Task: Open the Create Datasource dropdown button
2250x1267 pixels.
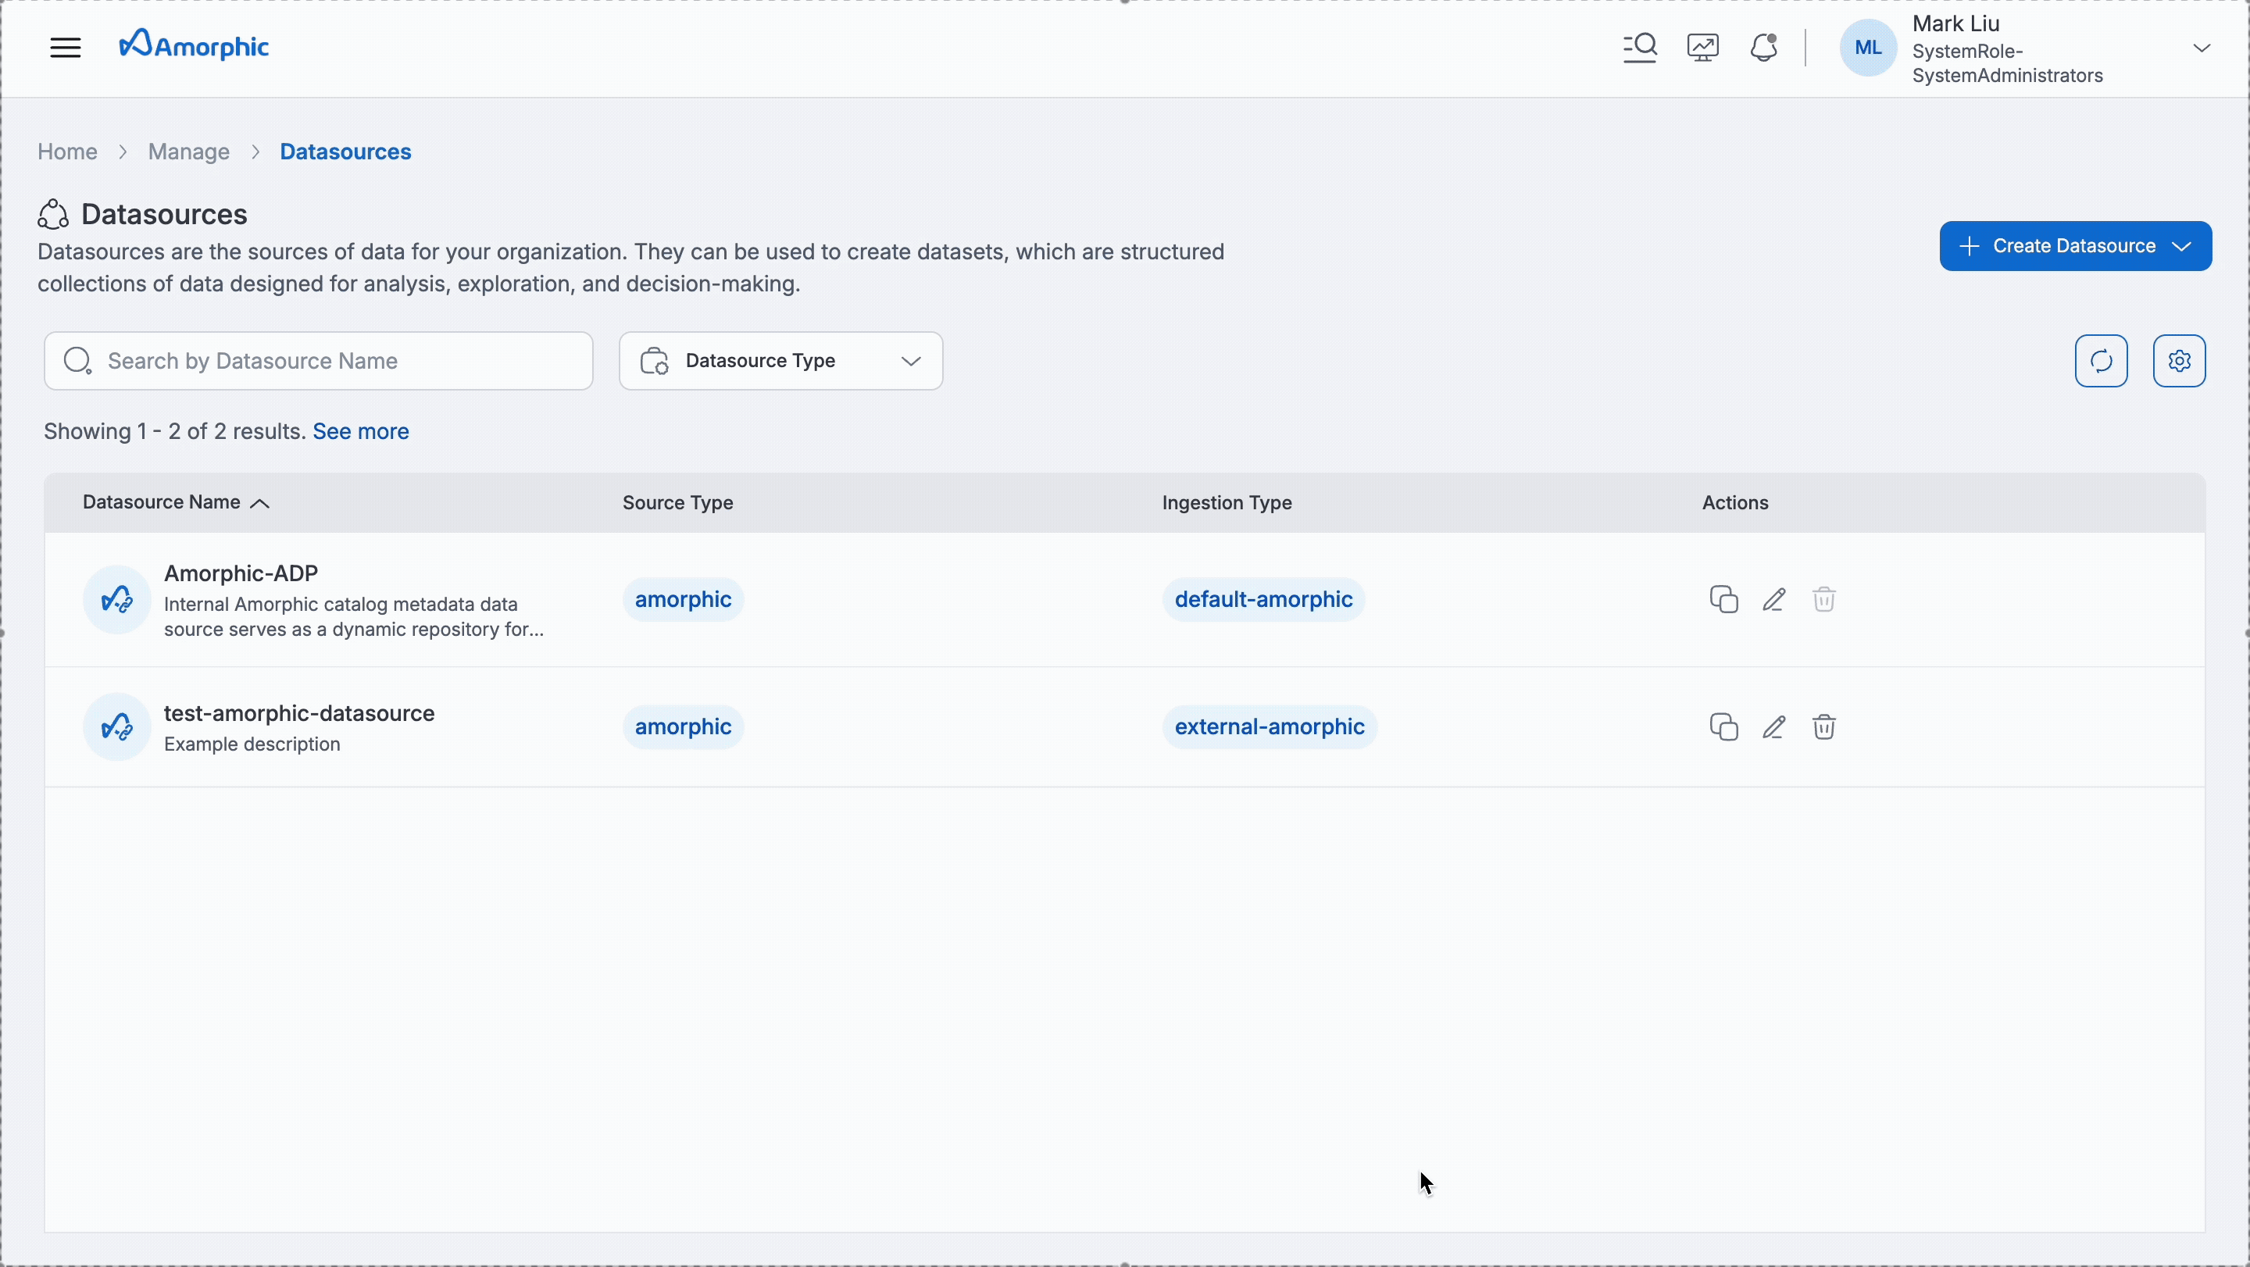Action: click(2074, 246)
